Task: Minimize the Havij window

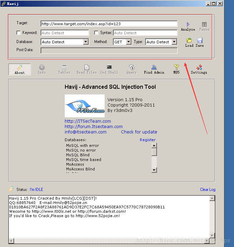Action: (208, 4)
